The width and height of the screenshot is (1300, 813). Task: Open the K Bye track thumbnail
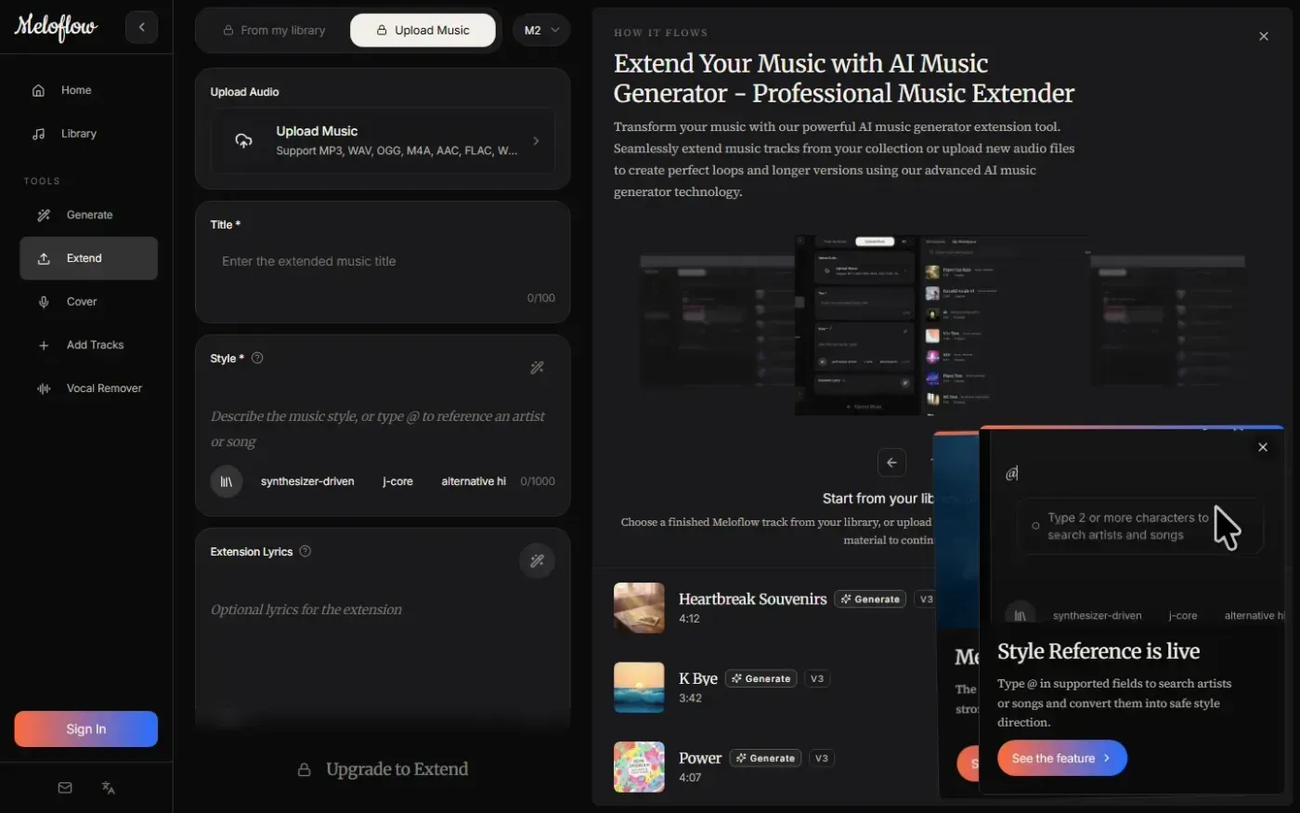(639, 688)
